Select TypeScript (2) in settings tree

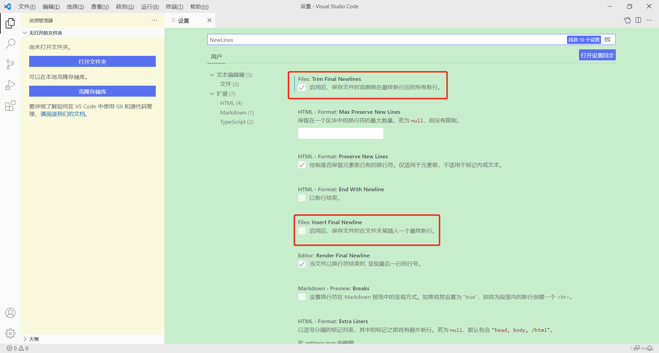click(236, 122)
